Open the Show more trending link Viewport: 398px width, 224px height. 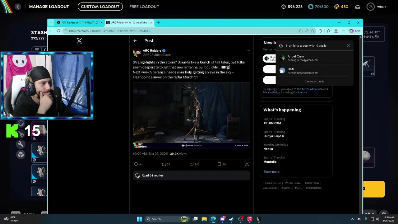[x=271, y=172]
